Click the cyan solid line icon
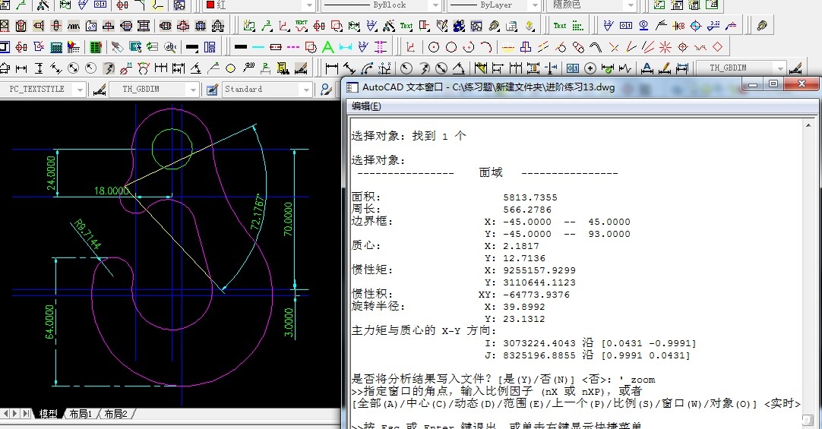Image resolution: width=822 pixels, height=429 pixels. [258, 47]
